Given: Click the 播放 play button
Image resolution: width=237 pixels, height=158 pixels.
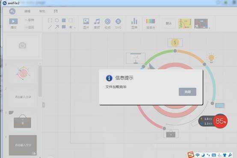Looking at the screenshot, I should [x=13, y=24].
